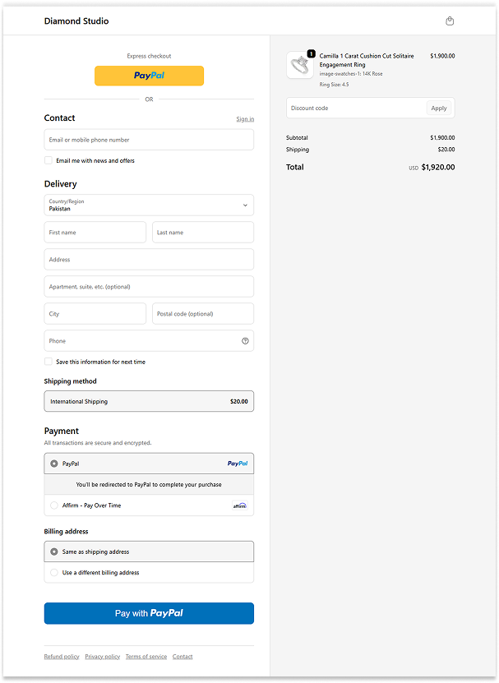This screenshot has width=499, height=683.
Task: Click the quantity badge on ring thumbnail
Action: click(312, 53)
